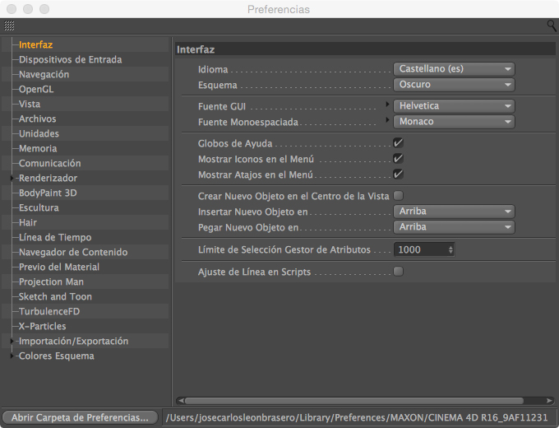Screen dimensions: 559x428
Task: Expand the Renderizador tree item
Action: (12, 178)
